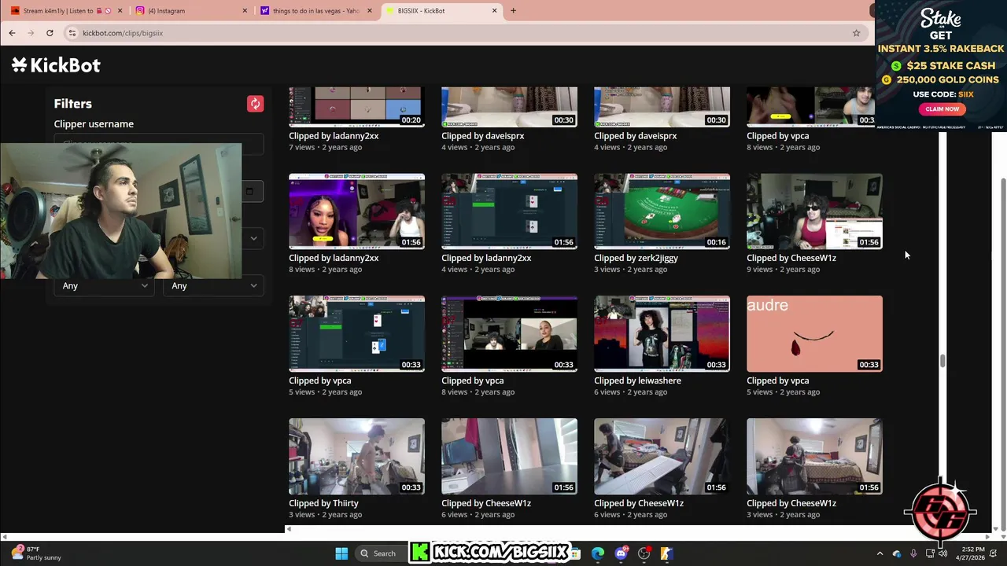Play the pink audre clip thumbnail
Screen dimensions: 1007x566
(814, 334)
